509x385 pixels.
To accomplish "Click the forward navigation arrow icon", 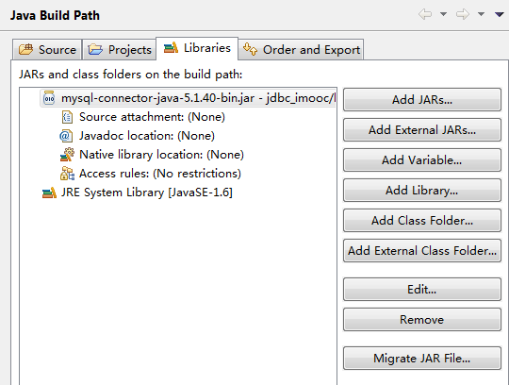I will pyautogui.click(x=463, y=14).
